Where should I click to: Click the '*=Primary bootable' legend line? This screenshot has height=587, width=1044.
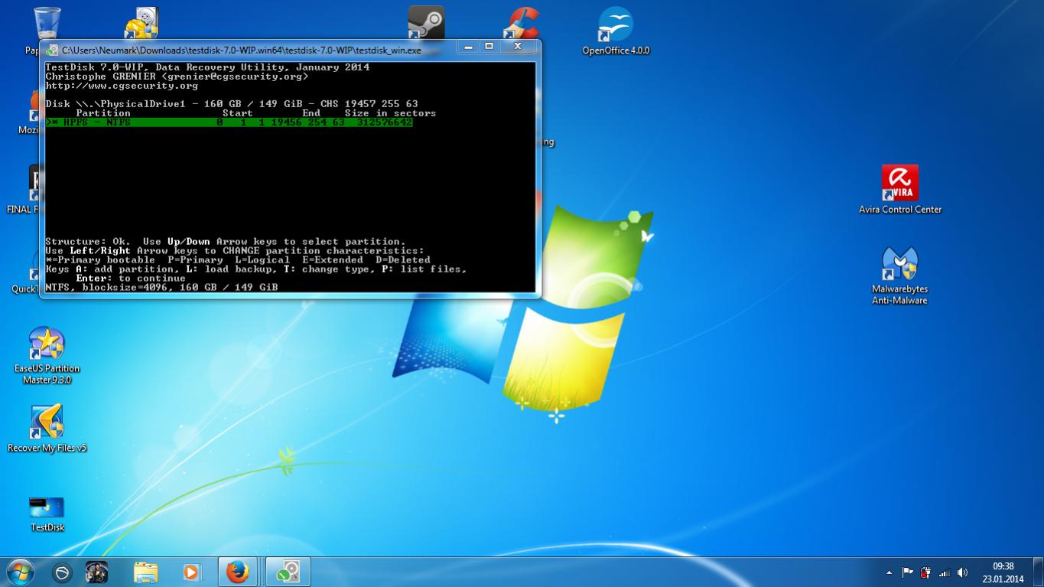click(238, 260)
